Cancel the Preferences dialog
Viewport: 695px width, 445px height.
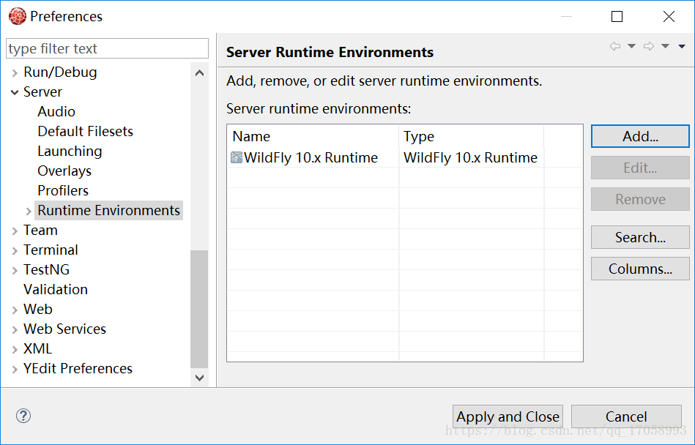point(626,416)
